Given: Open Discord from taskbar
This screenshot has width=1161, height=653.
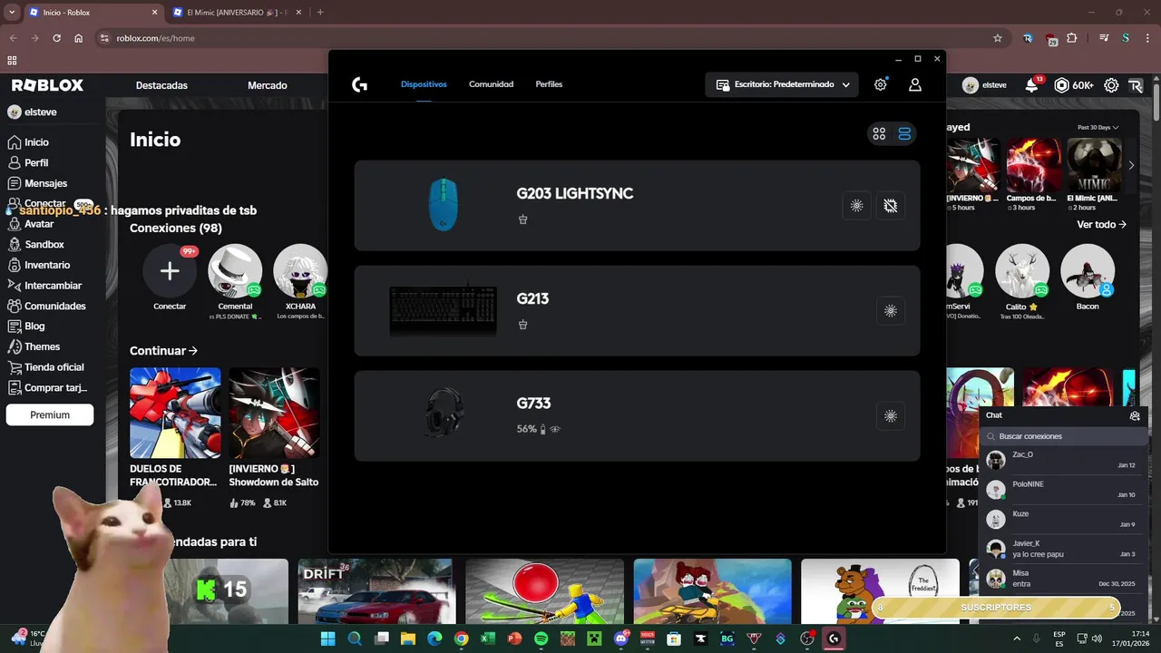Looking at the screenshot, I should point(620,638).
